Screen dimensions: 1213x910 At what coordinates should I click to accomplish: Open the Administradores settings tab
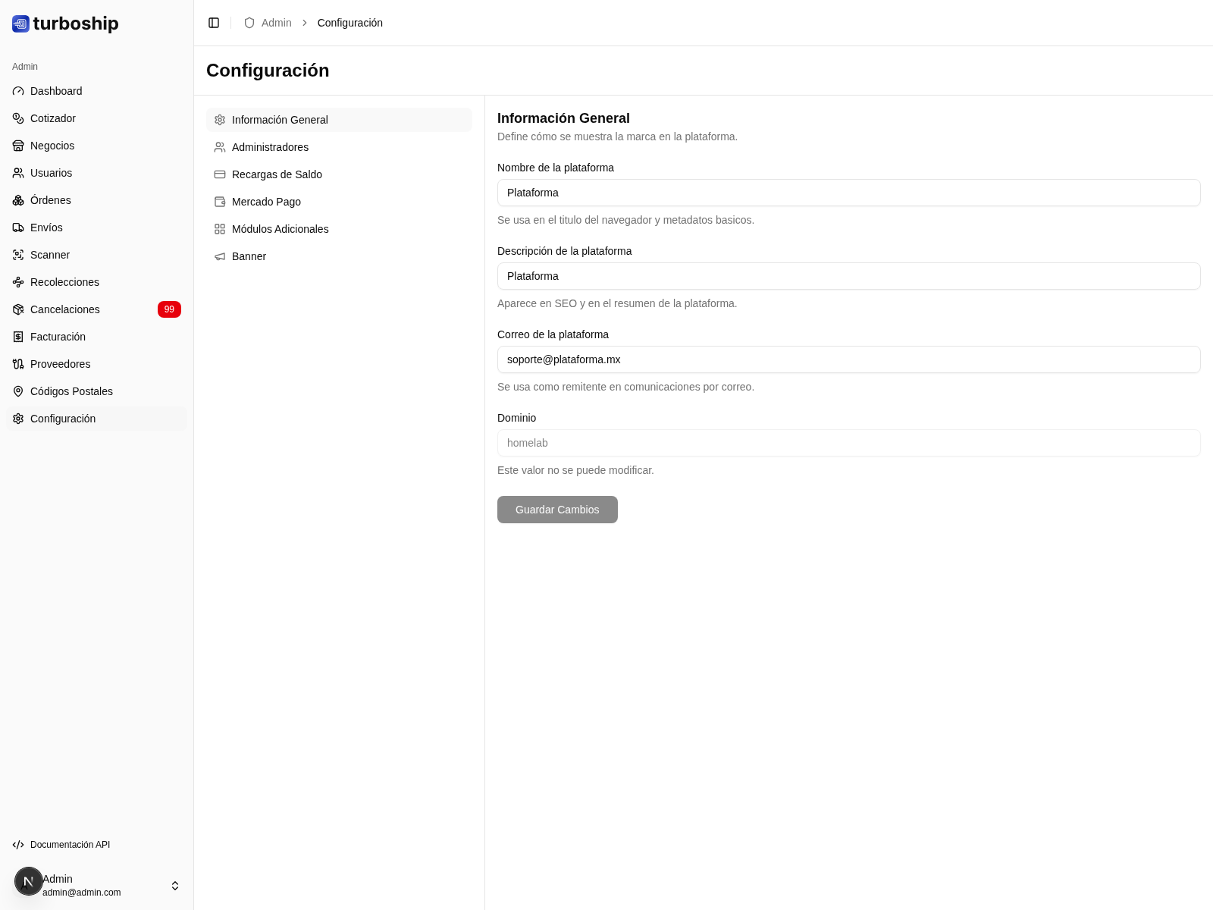coord(270,147)
